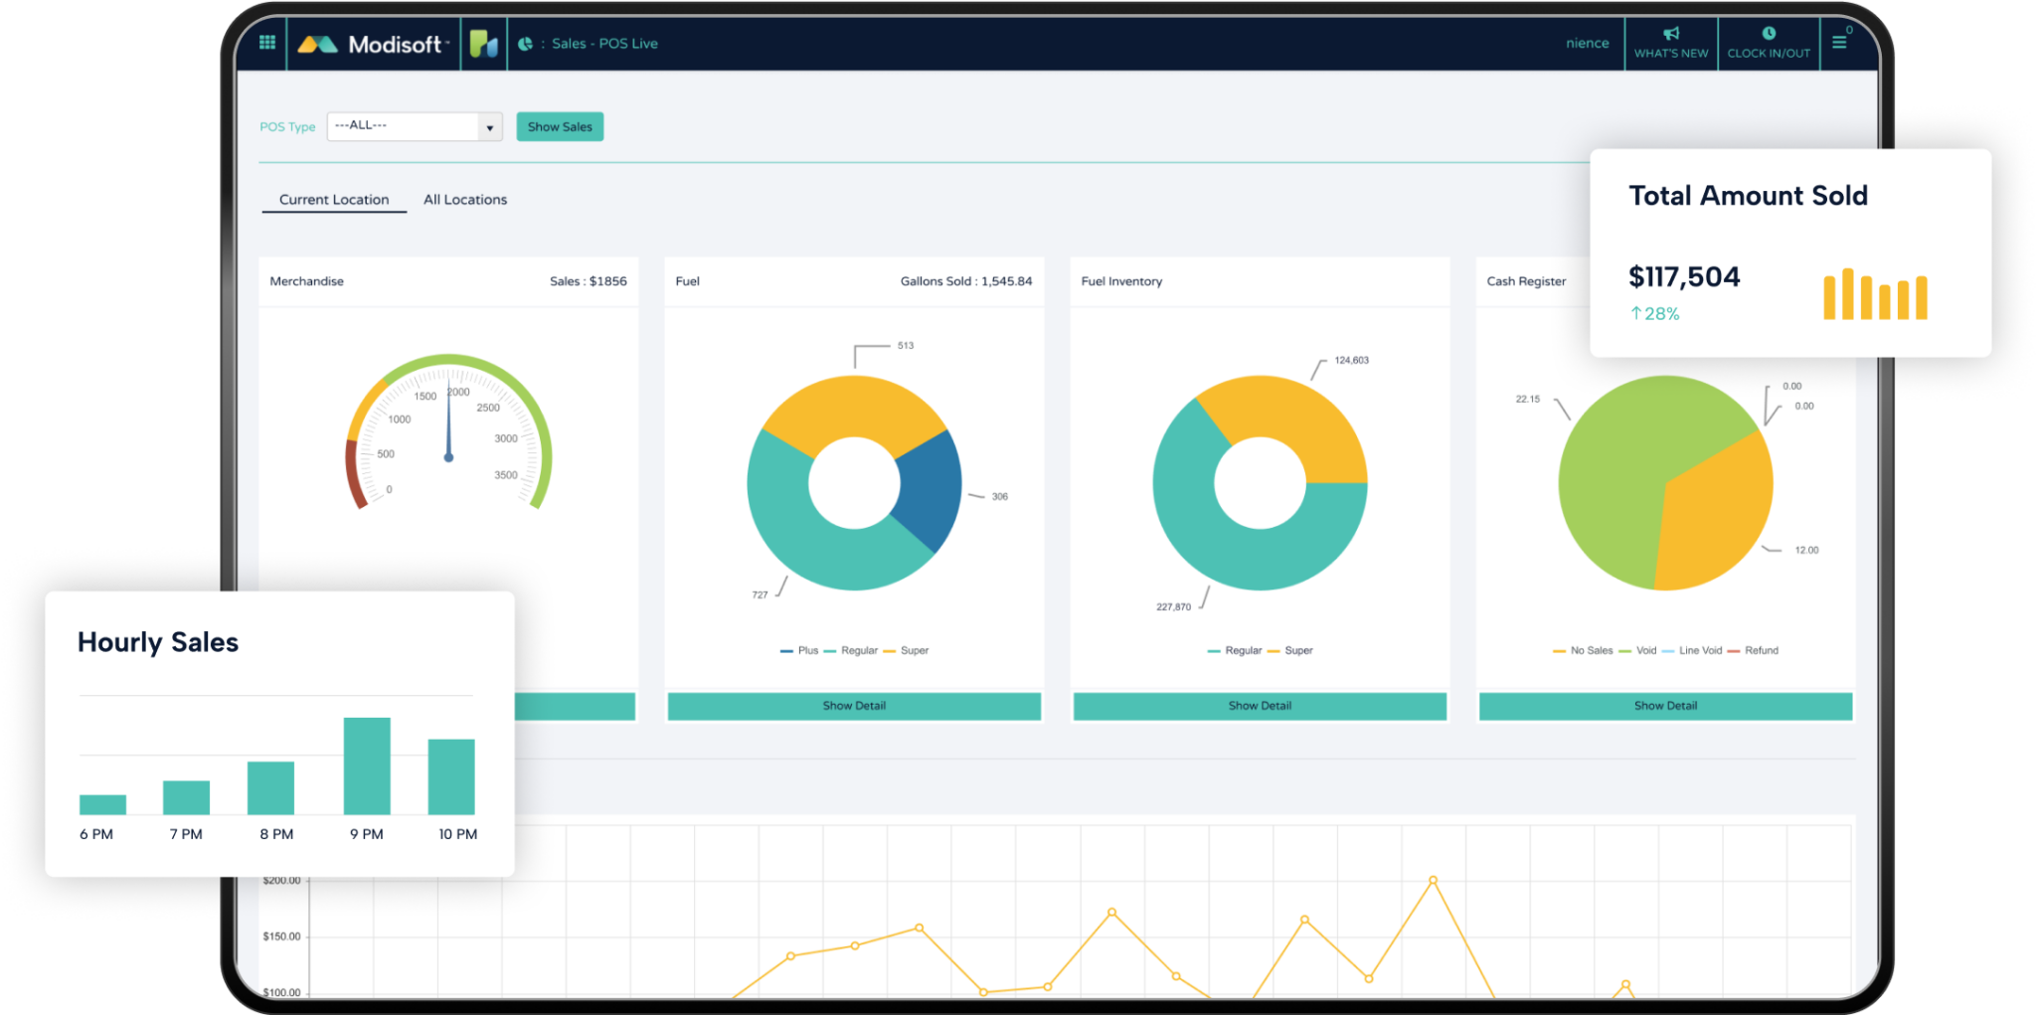Click bar chart icon in Total Amount Sold
The height and width of the screenshot is (1015, 2036).
coord(1874,295)
